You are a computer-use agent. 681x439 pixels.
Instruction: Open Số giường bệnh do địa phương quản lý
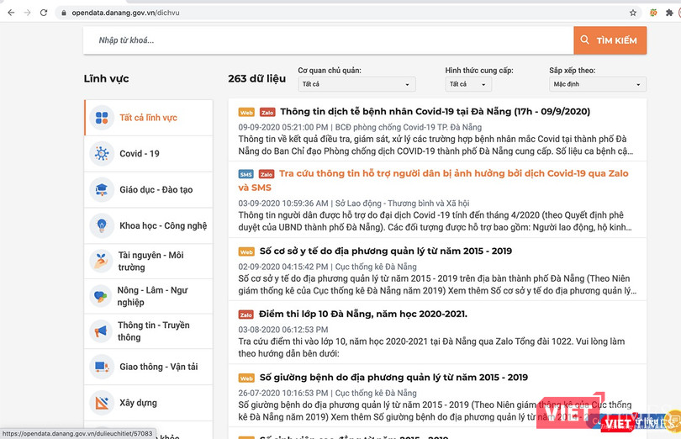pyautogui.click(x=393, y=378)
